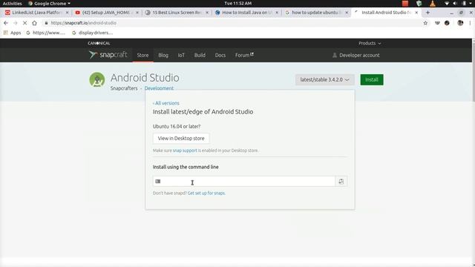Open the Blog navigation item
The image size is (475, 267).
pos(163,55)
